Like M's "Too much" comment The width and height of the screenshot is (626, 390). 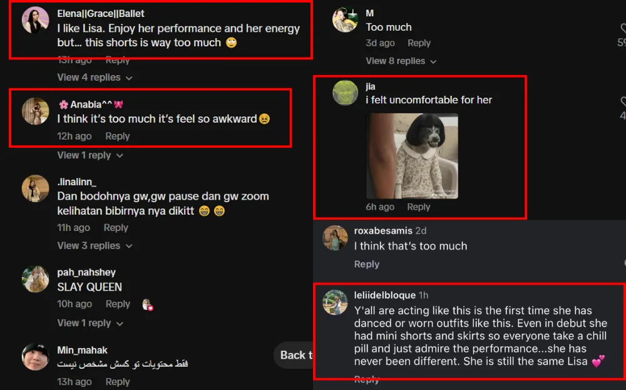tap(623, 29)
